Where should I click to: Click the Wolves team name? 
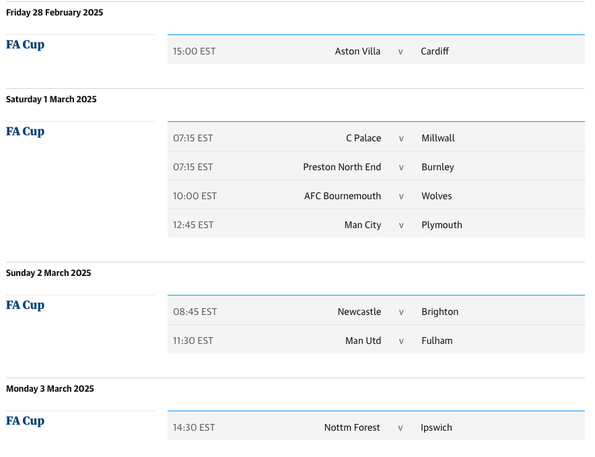[x=436, y=196]
